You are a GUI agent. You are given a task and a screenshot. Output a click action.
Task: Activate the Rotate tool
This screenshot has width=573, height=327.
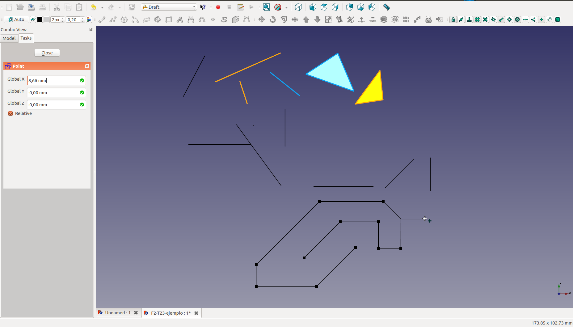[x=272, y=20]
